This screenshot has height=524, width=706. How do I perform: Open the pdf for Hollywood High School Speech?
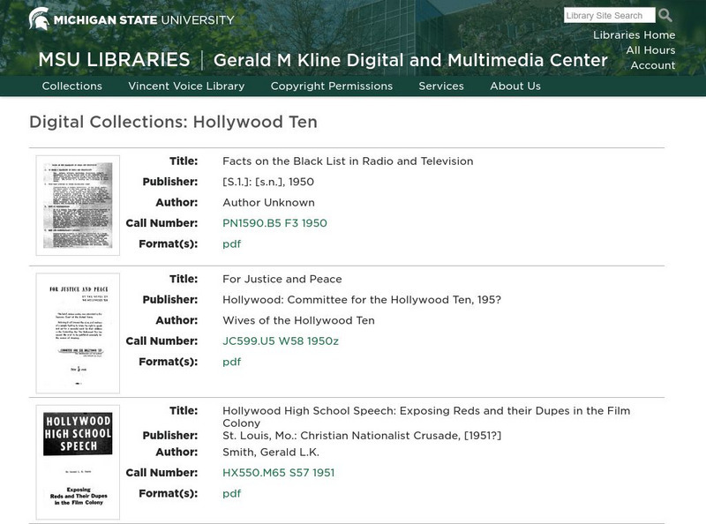tap(232, 493)
